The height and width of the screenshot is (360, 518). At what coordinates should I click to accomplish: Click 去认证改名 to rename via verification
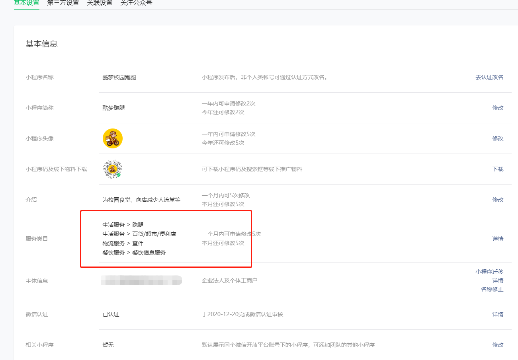point(490,77)
